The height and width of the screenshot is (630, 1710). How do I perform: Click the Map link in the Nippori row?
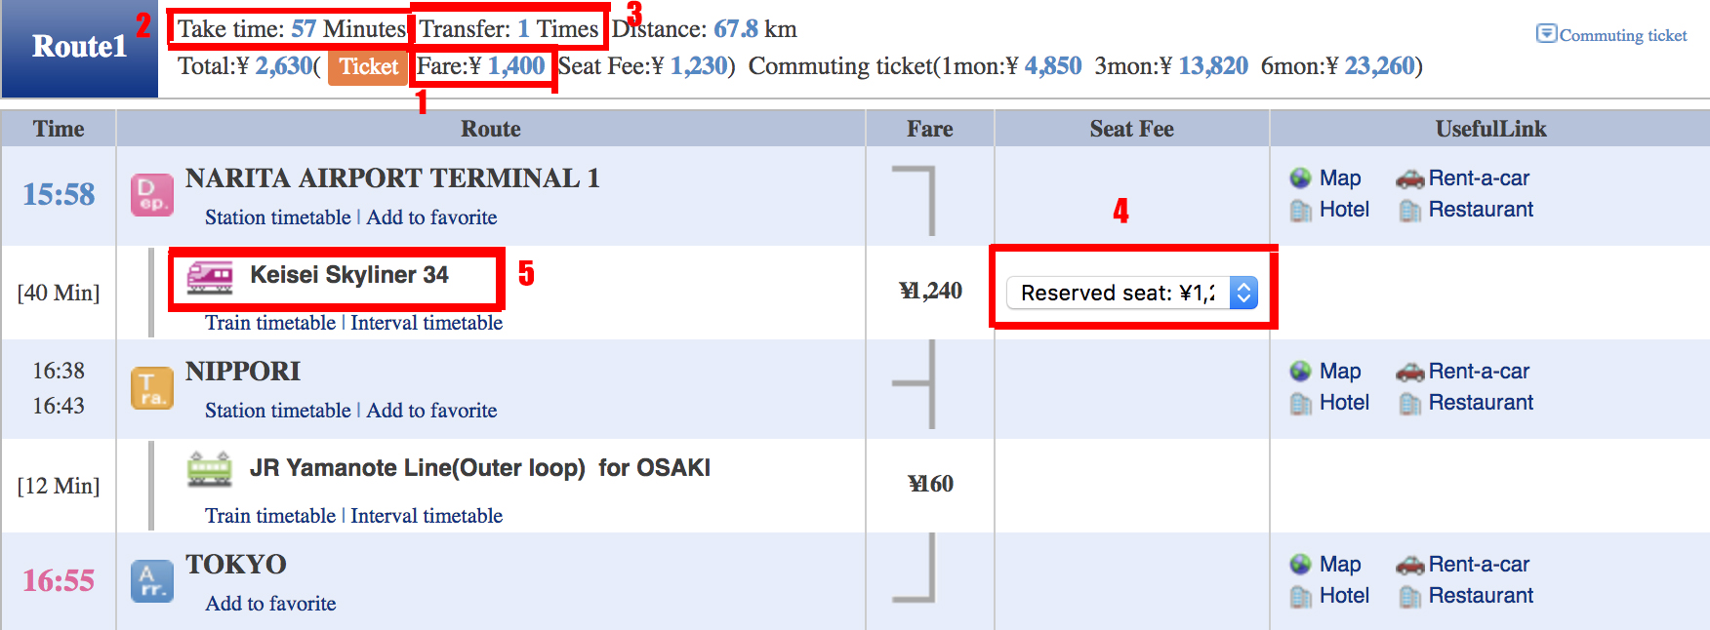[1339, 372]
